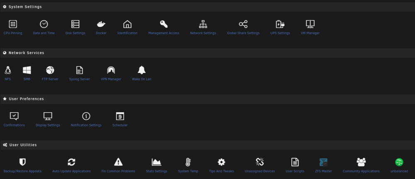This screenshot has width=415, height=179.
Task: Open the Wake On Lan bell icon
Action: pos(142,70)
